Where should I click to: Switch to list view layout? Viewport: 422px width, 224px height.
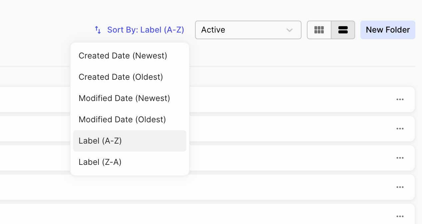[343, 30]
